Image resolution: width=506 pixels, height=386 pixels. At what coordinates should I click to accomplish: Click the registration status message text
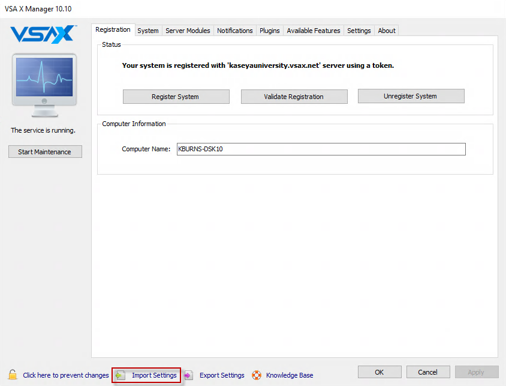click(258, 65)
